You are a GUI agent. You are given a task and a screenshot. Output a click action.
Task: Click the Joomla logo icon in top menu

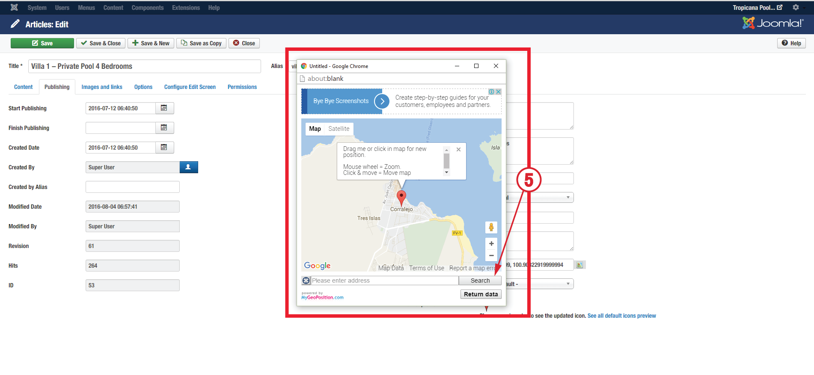[x=14, y=7]
